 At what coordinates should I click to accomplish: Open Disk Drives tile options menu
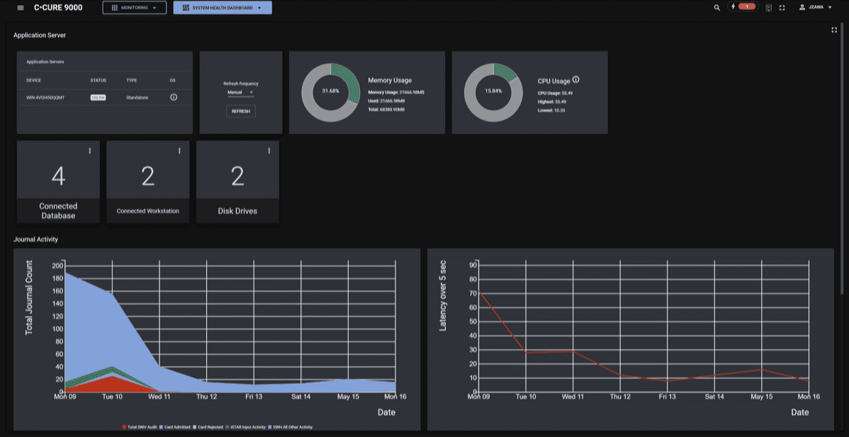click(269, 151)
